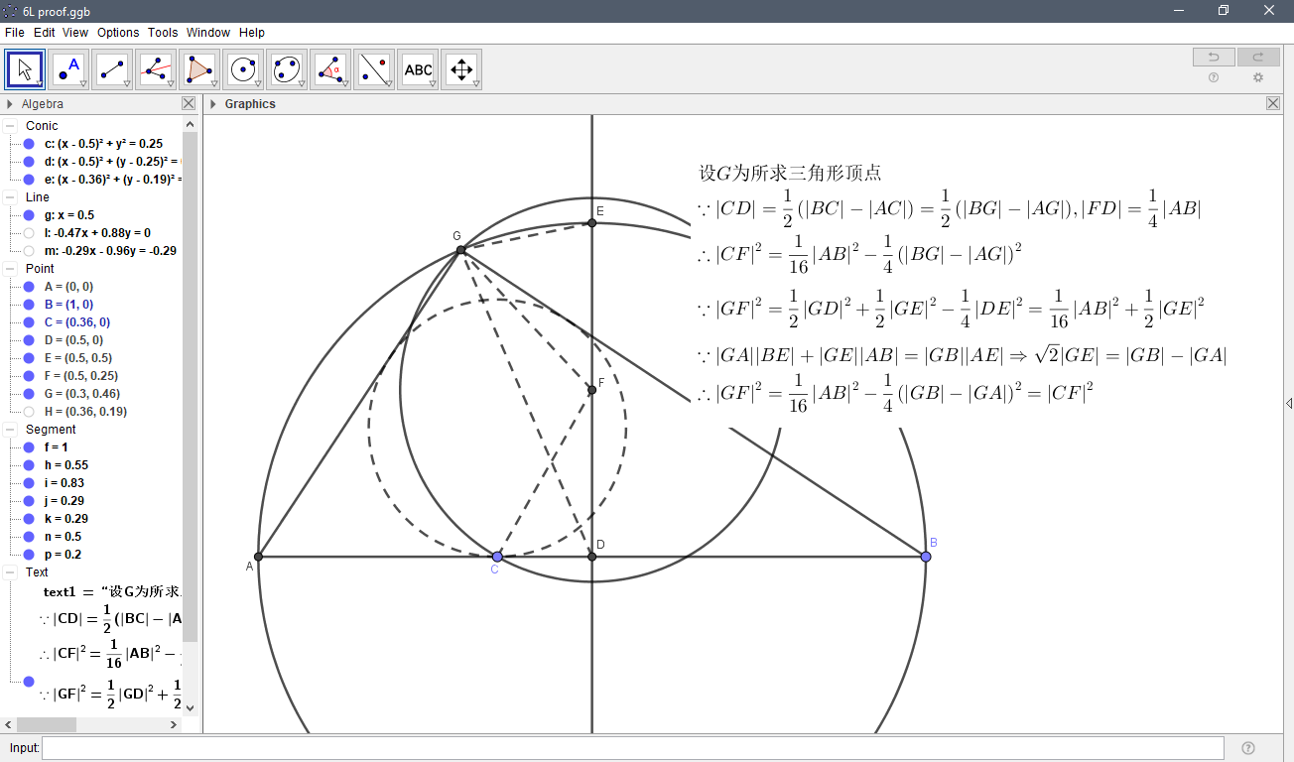This screenshot has width=1294, height=762.
Task: Select the Point tool
Action: (68, 69)
